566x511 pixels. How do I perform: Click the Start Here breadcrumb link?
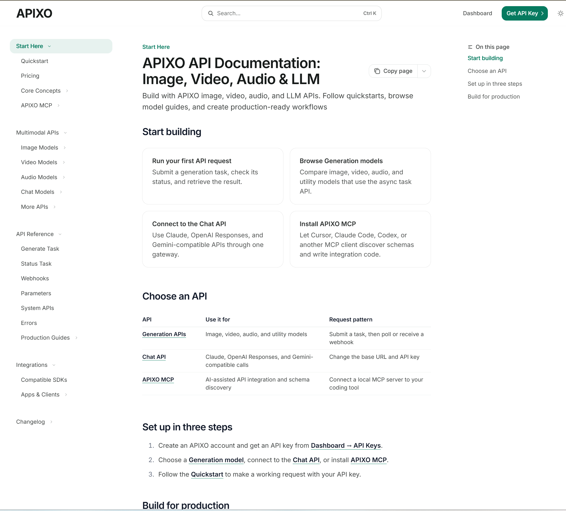pos(156,47)
